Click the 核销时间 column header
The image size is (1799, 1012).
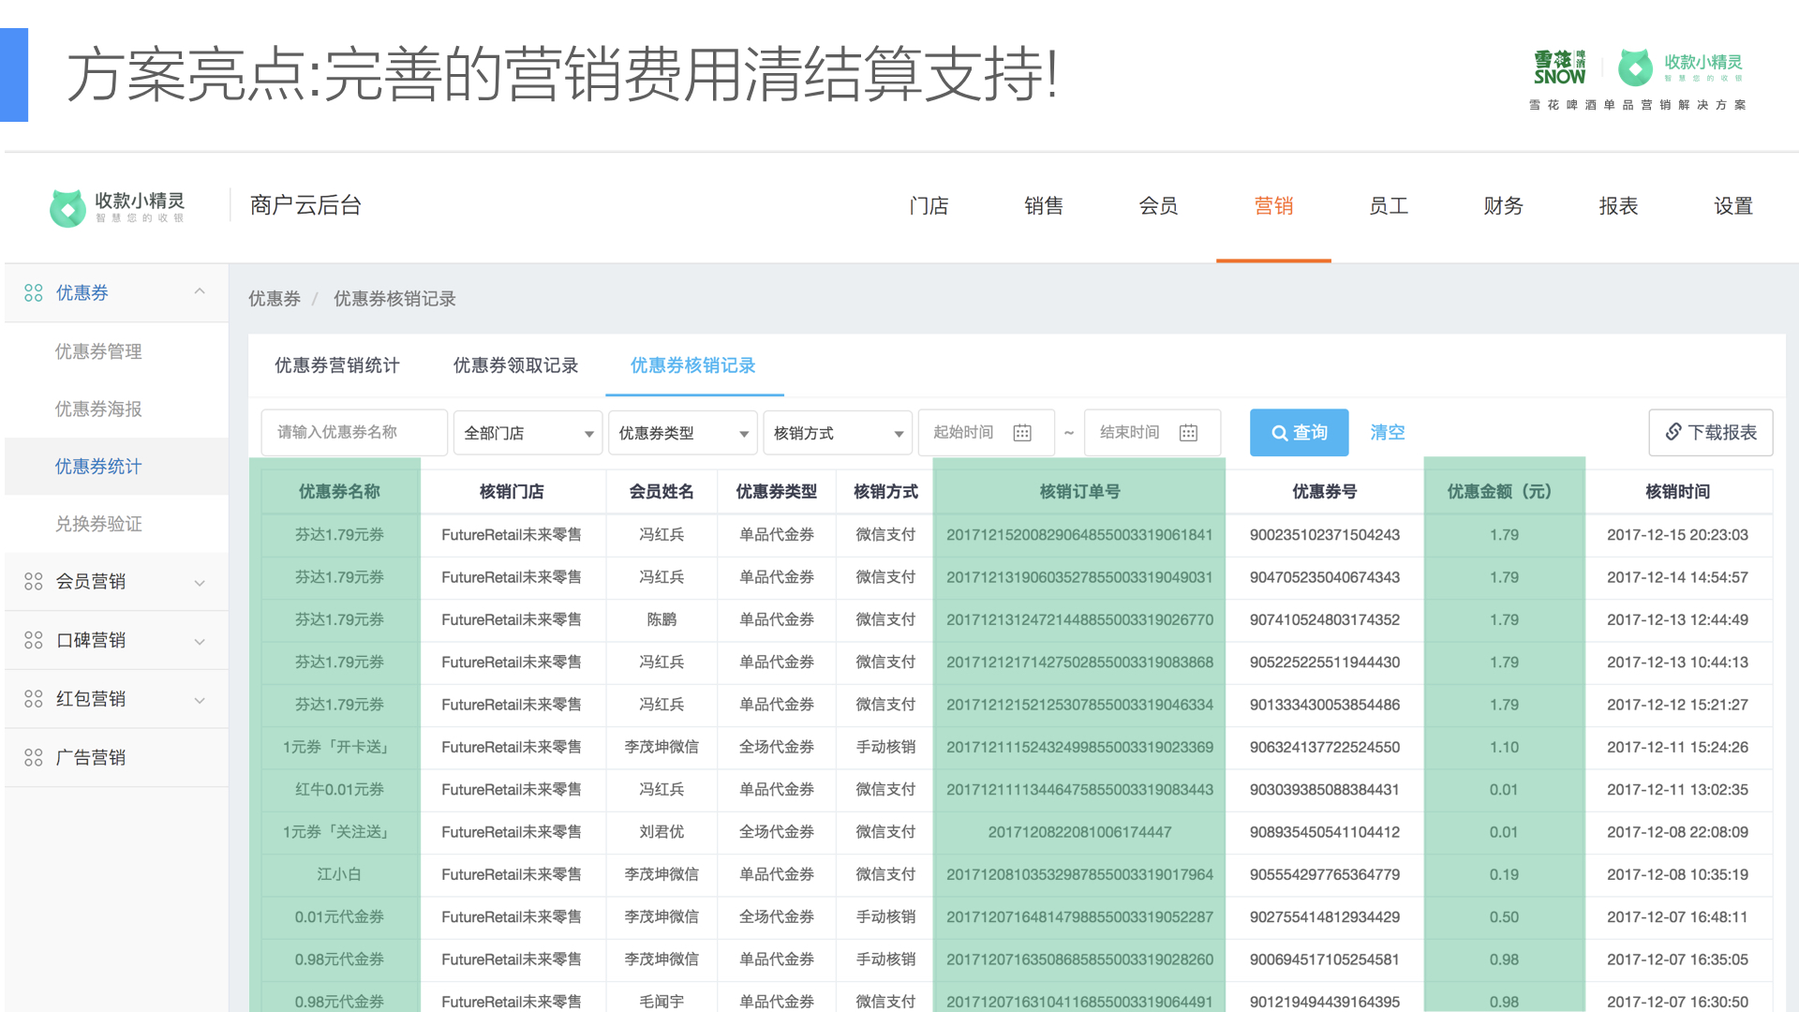1677,492
